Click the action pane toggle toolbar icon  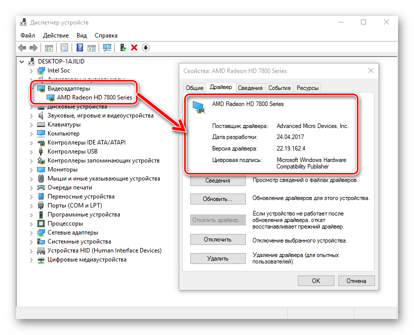tap(92, 47)
